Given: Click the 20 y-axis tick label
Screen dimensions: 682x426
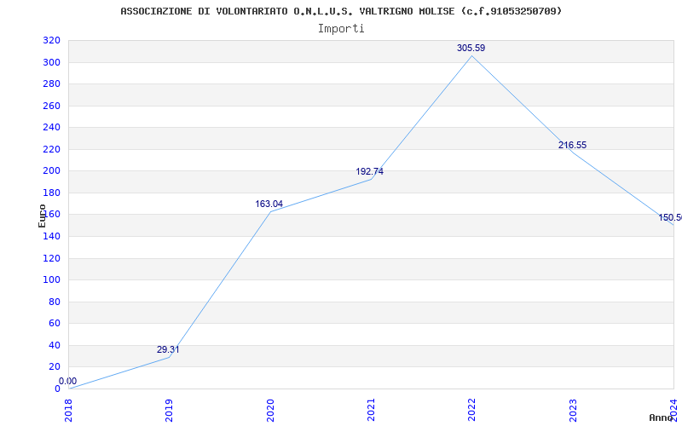Looking at the screenshot, I should tap(55, 367).
